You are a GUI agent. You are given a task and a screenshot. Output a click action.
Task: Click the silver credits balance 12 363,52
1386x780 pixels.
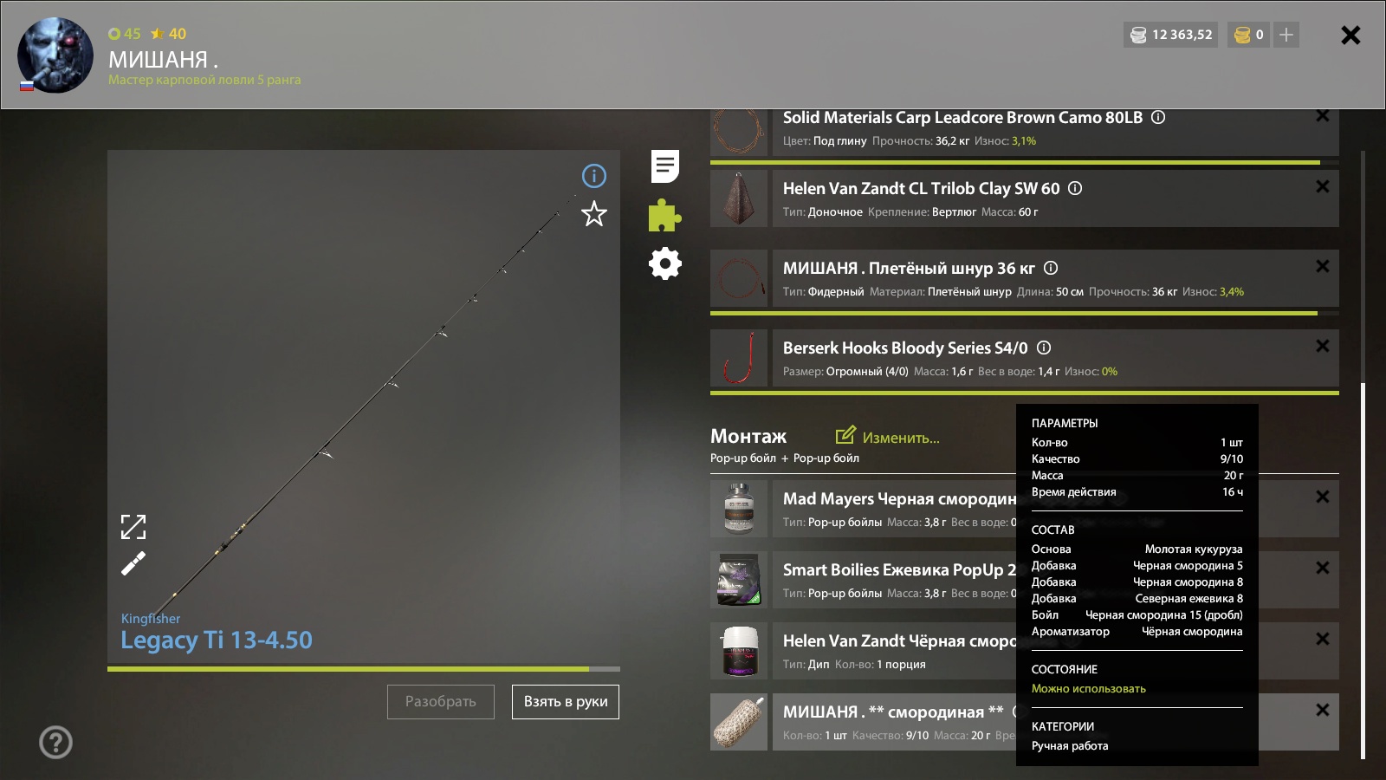pos(1171,35)
